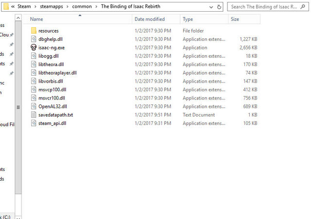Image resolution: width=311 pixels, height=219 pixels.
Task: Select the msvcr100.dll file name
Action: tap(52, 98)
